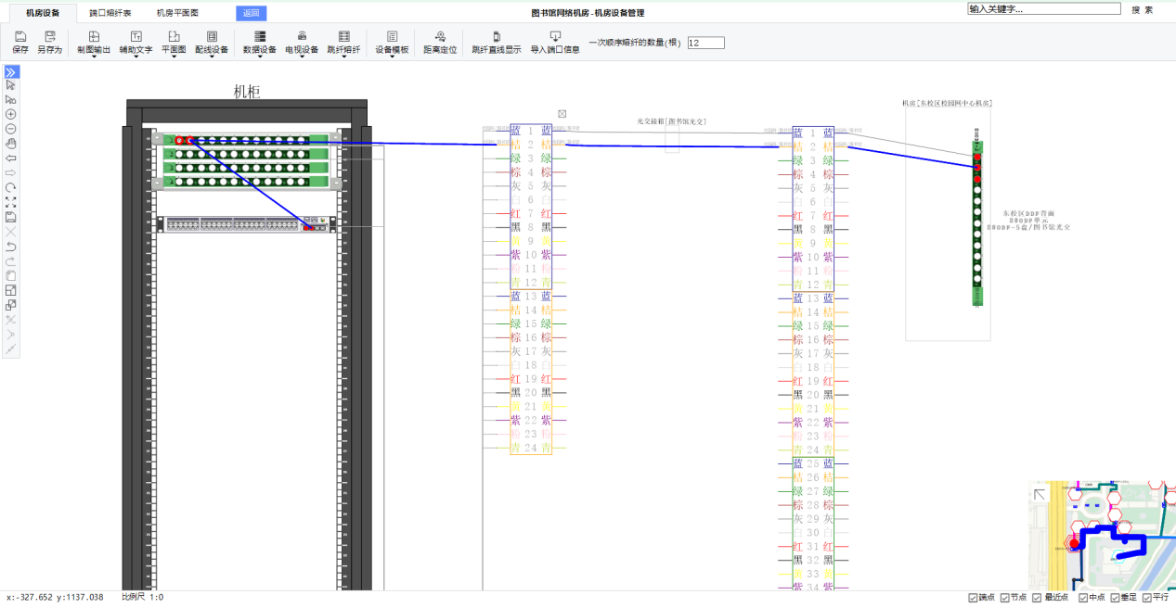Uncheck the 端点 snap checkbox
The image size is (1176, 608).
click(x=973, y=598)
